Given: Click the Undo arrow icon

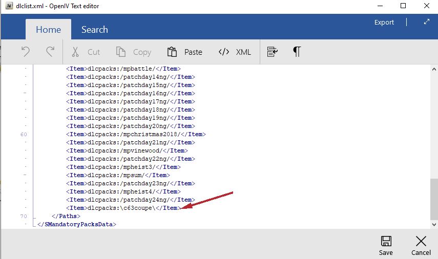Looking at the screenshot, I should click(x=26, y=52).
